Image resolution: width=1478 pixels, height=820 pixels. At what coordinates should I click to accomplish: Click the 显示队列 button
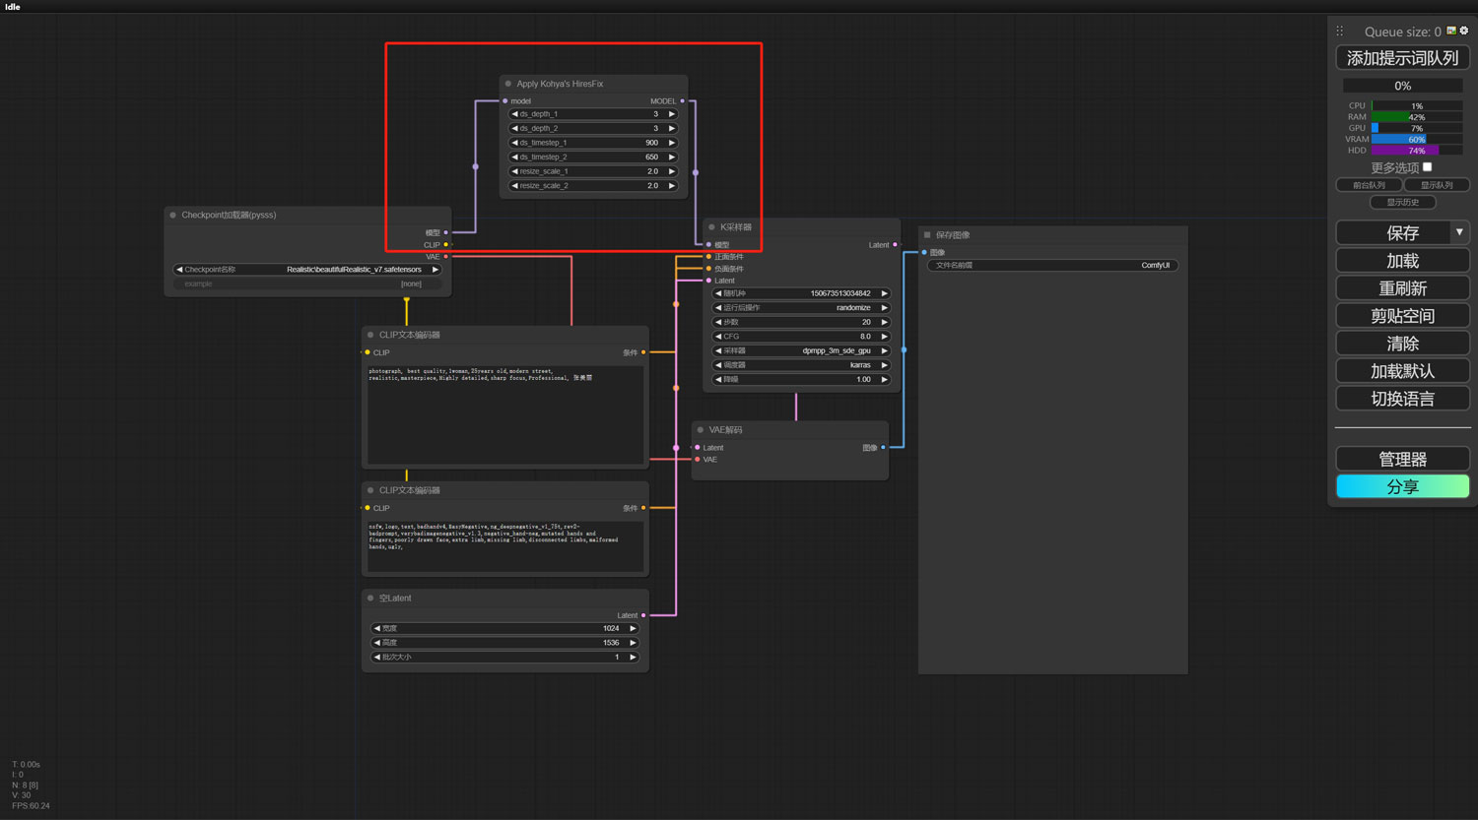pos(1436,185)
